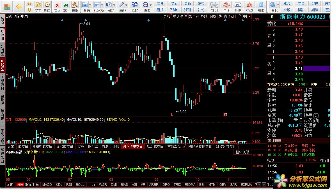Toggle 重大事件 major events markers

[180, 16]
